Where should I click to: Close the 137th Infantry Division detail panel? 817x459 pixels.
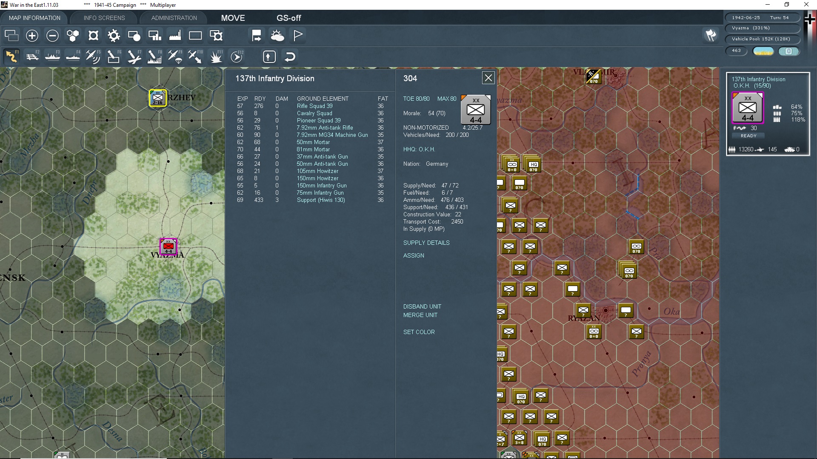[x=488, y=78]
